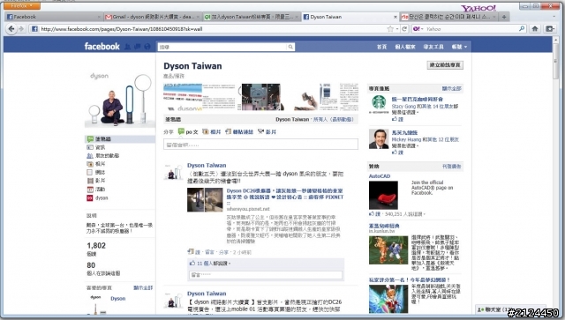
Task: Open Facebook notifications globe icon
Action: click(x=147, y=47)
